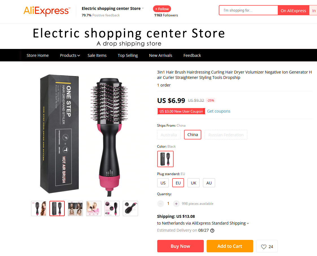Click the Buy Now button
317x256 pixels.
coord(180,246)
